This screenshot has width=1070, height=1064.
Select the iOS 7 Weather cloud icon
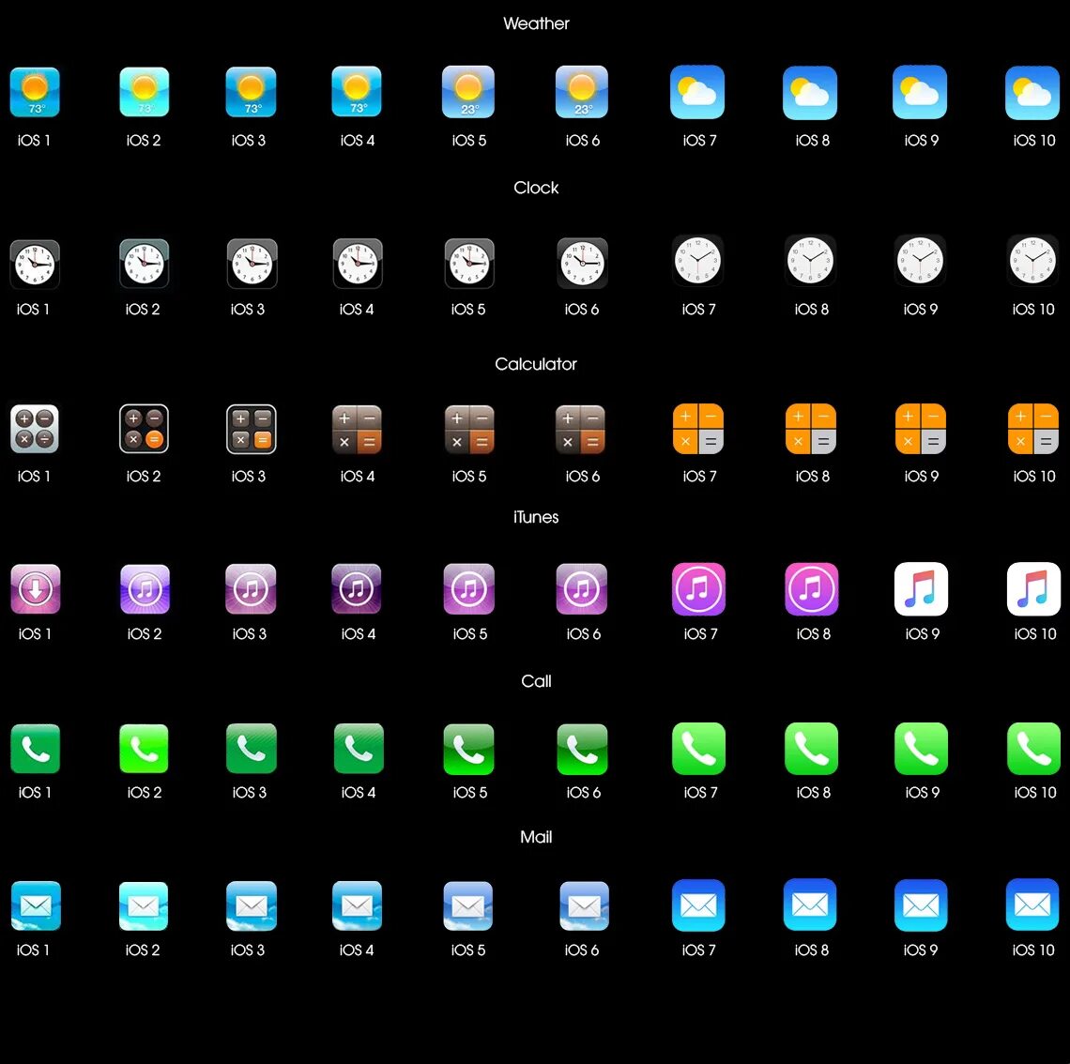[697, 92]
